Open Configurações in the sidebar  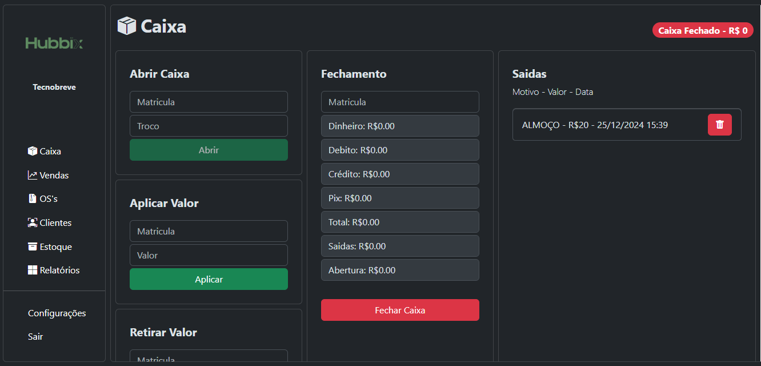tap(57, 313)
